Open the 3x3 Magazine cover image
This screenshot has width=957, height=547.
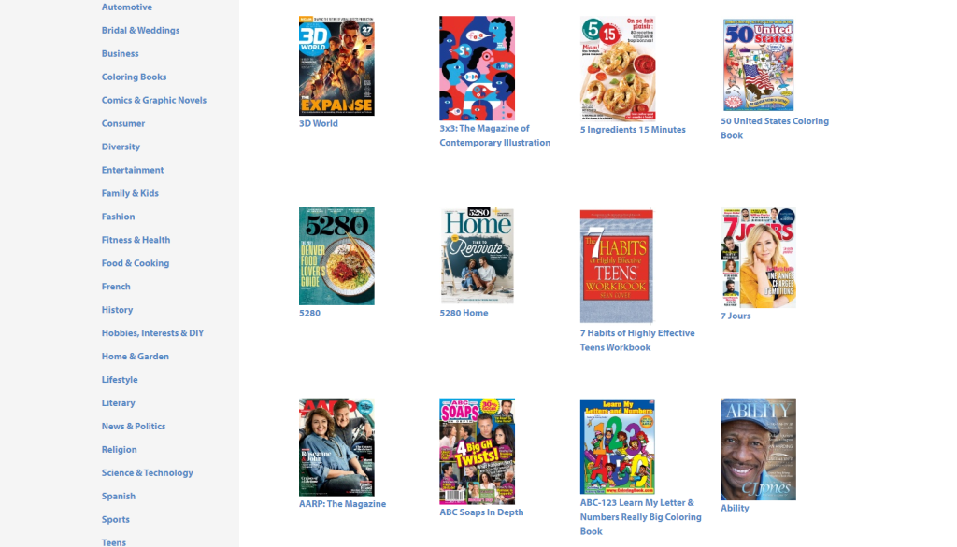click(x=477, y=68)
